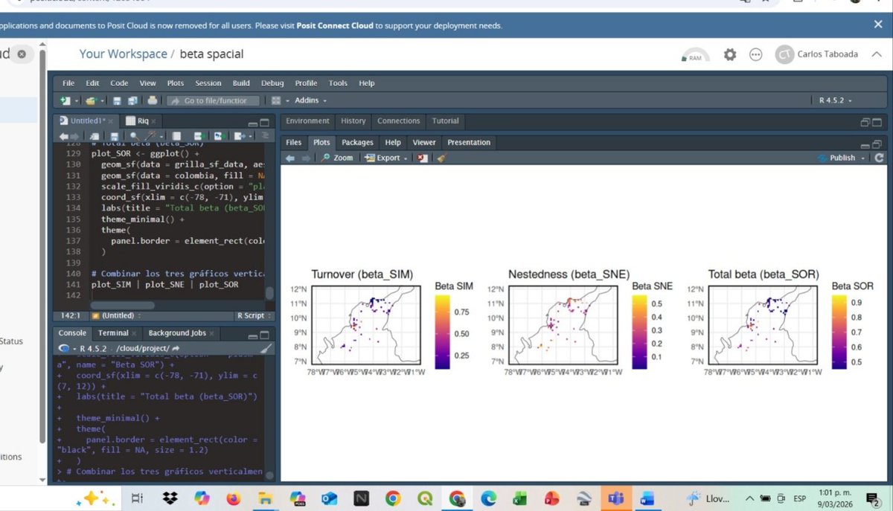
Task: Open the Tools menu
Action: tap(338, 83)
